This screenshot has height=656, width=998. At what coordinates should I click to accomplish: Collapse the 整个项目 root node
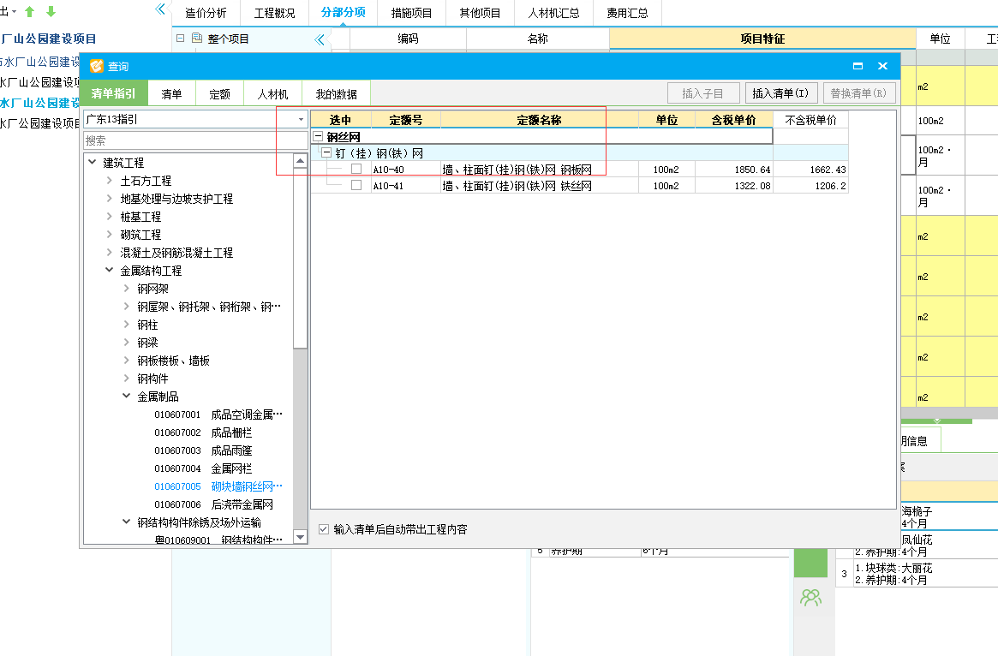tap(180, 39)
